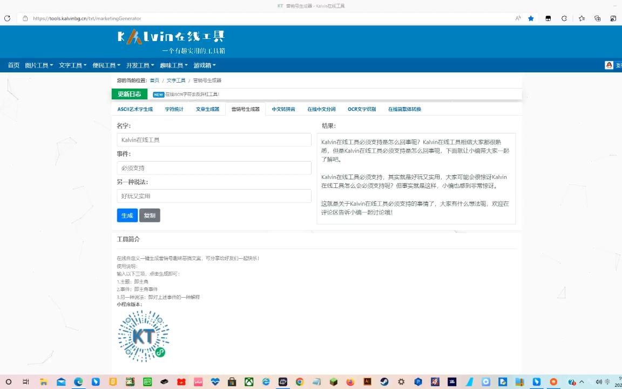Open the Read aloud icon in address bar
This screenshot has height=389, width=622.
(x=518, y=18)
